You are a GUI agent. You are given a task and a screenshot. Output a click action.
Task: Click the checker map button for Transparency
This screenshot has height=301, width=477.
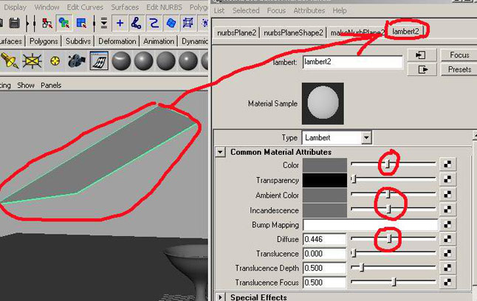(x=447, y=179)
